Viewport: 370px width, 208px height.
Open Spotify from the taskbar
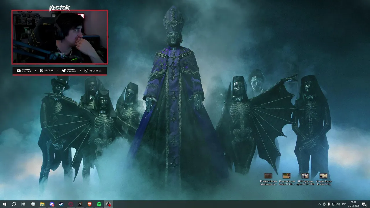[99, 204]
